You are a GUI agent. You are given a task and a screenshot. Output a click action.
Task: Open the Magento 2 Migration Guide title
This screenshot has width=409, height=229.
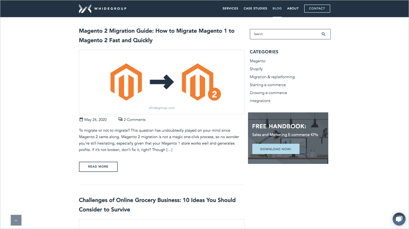(156, 36)
